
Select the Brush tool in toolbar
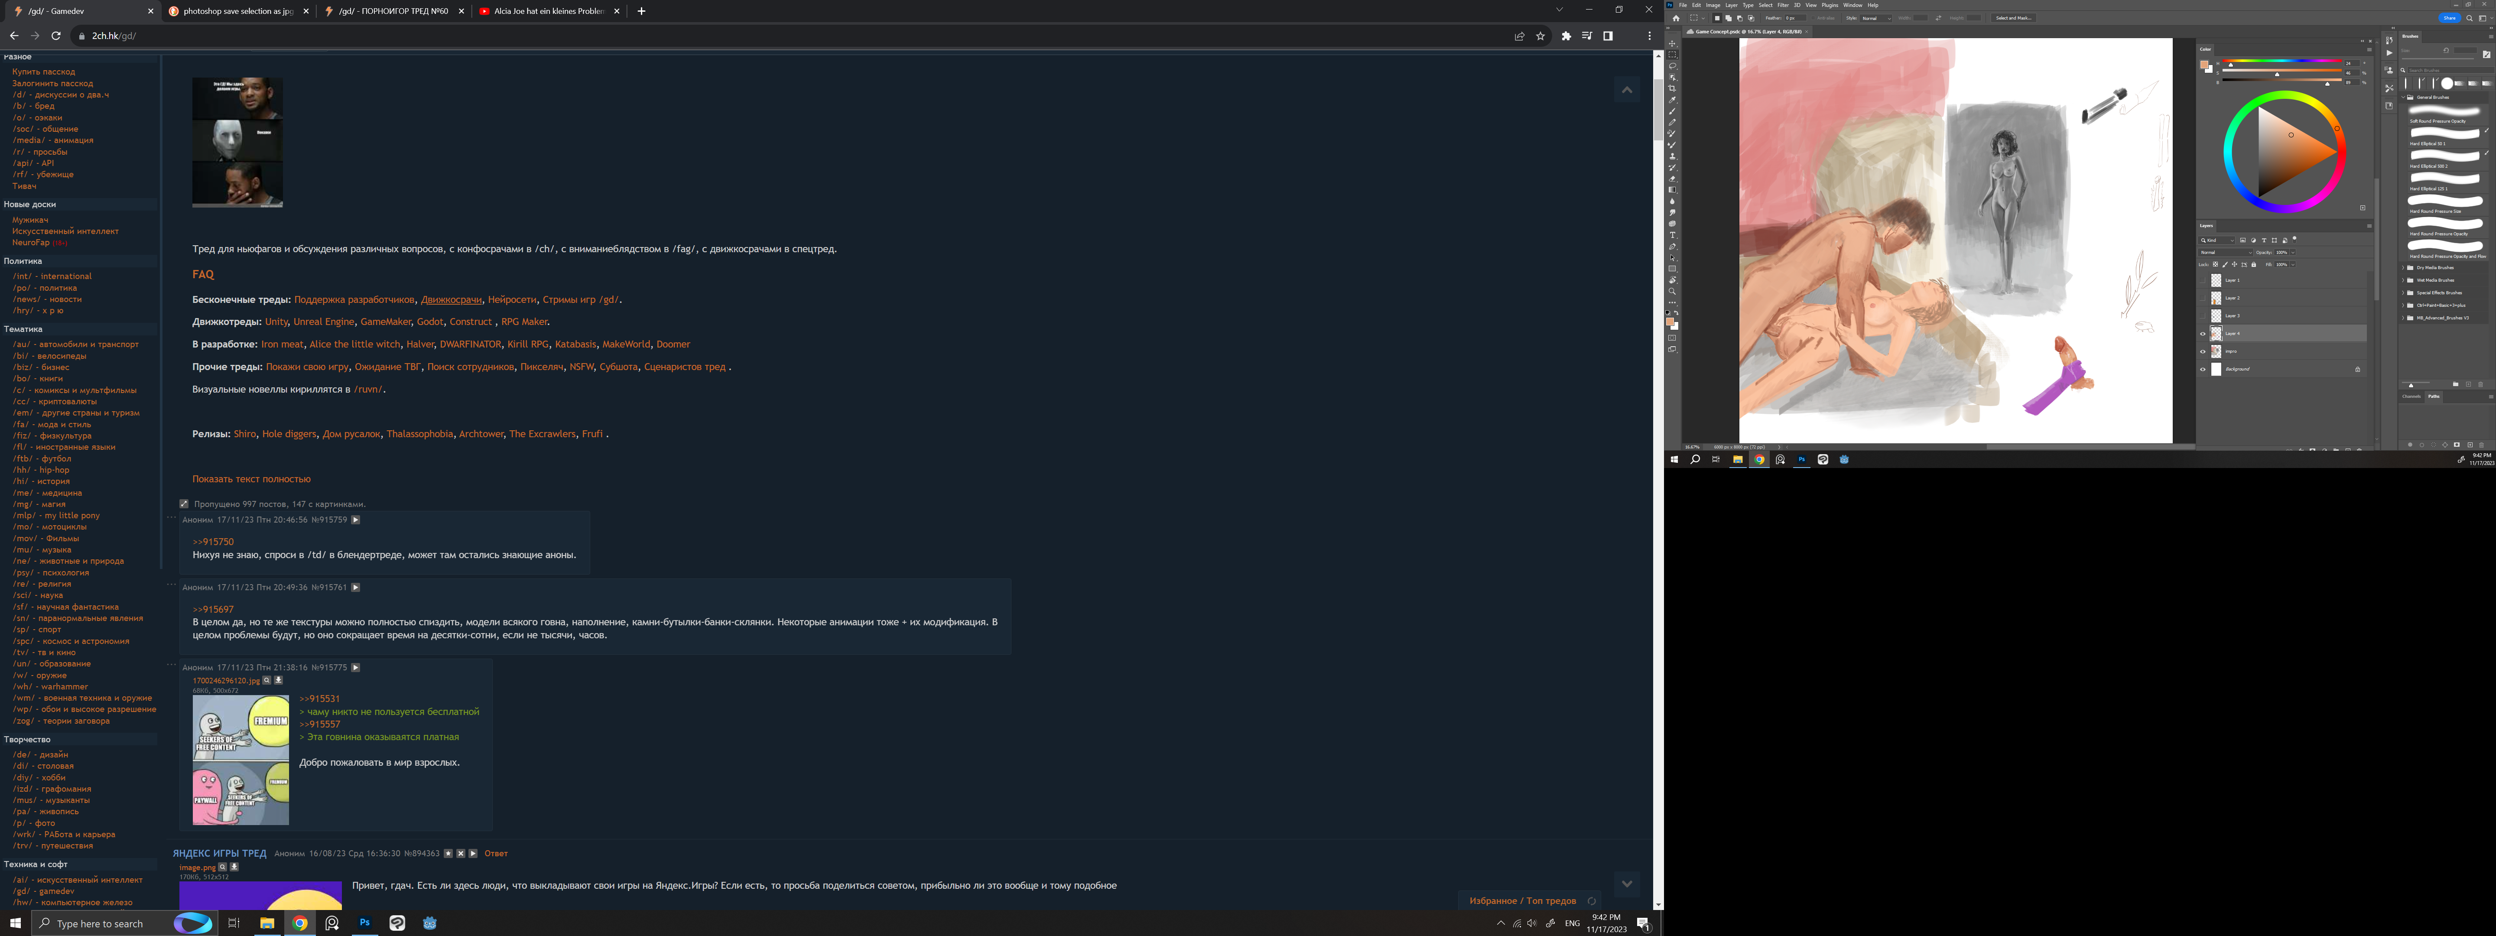pyautogui.click(x=1672, y=111)
